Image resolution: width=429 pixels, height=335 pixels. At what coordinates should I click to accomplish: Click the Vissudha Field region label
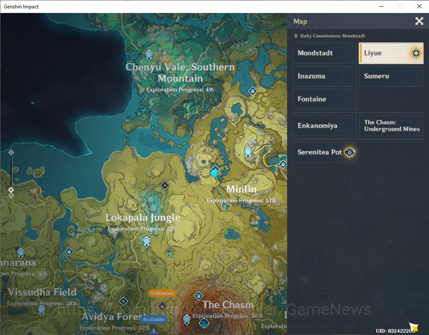42,292
